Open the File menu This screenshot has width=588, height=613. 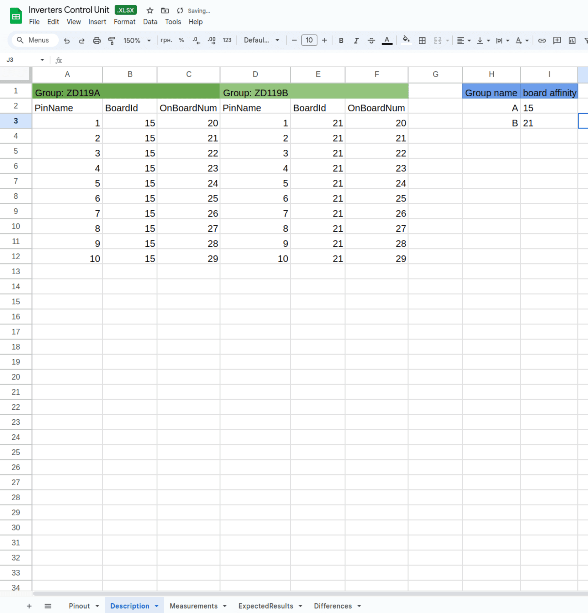pyautogui.click(x=34, y=22)
